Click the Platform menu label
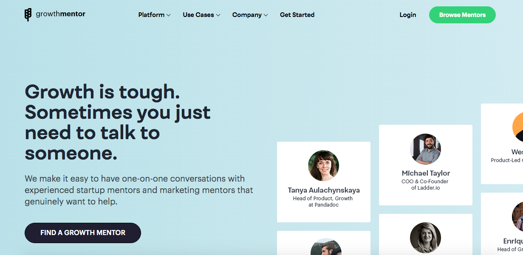The image size is (523, 255). click(x=151, y=15)
